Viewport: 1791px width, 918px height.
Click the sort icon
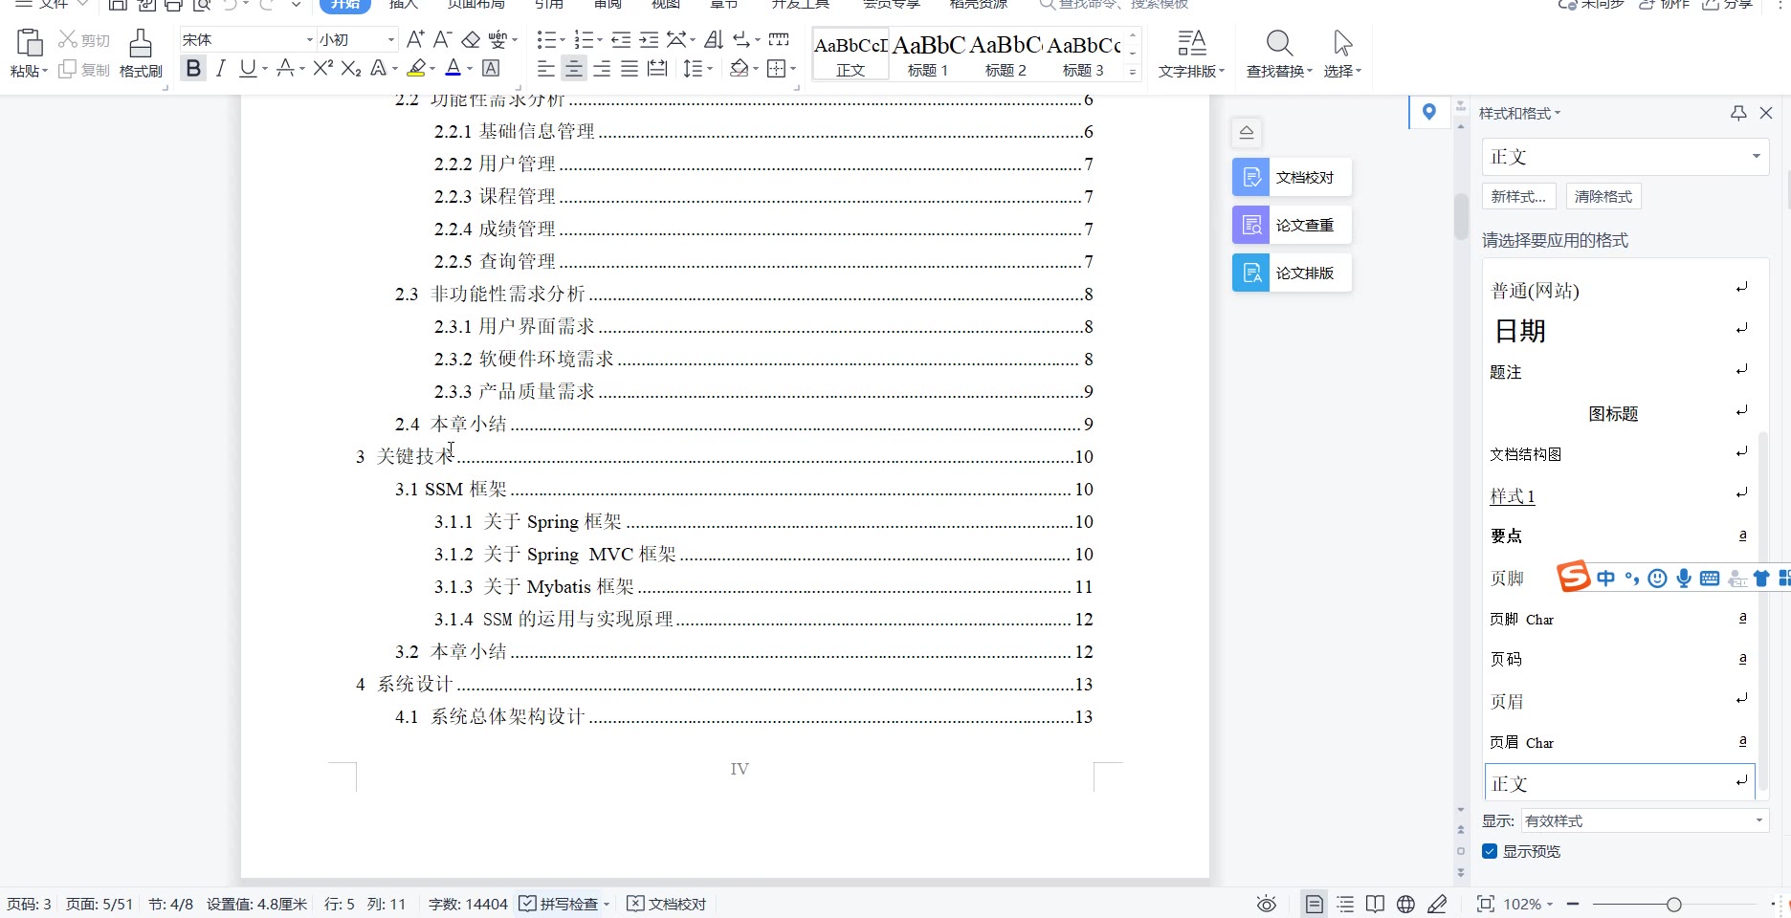tap(714, 39)
